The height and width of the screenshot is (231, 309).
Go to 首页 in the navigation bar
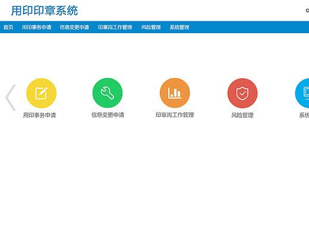pyautogui.click(x=8, y=27)
